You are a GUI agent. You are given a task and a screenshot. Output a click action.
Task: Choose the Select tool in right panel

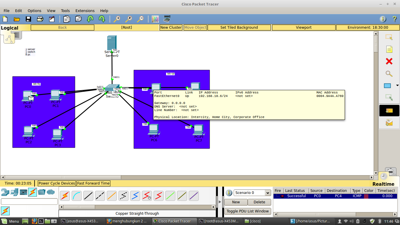(x=389, y=37)
